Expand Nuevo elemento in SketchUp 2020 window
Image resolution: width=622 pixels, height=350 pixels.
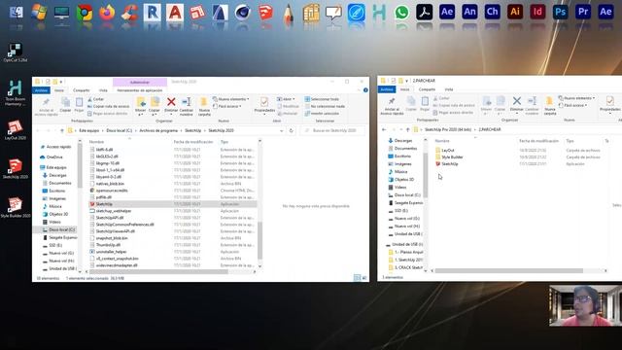point(231,99)
